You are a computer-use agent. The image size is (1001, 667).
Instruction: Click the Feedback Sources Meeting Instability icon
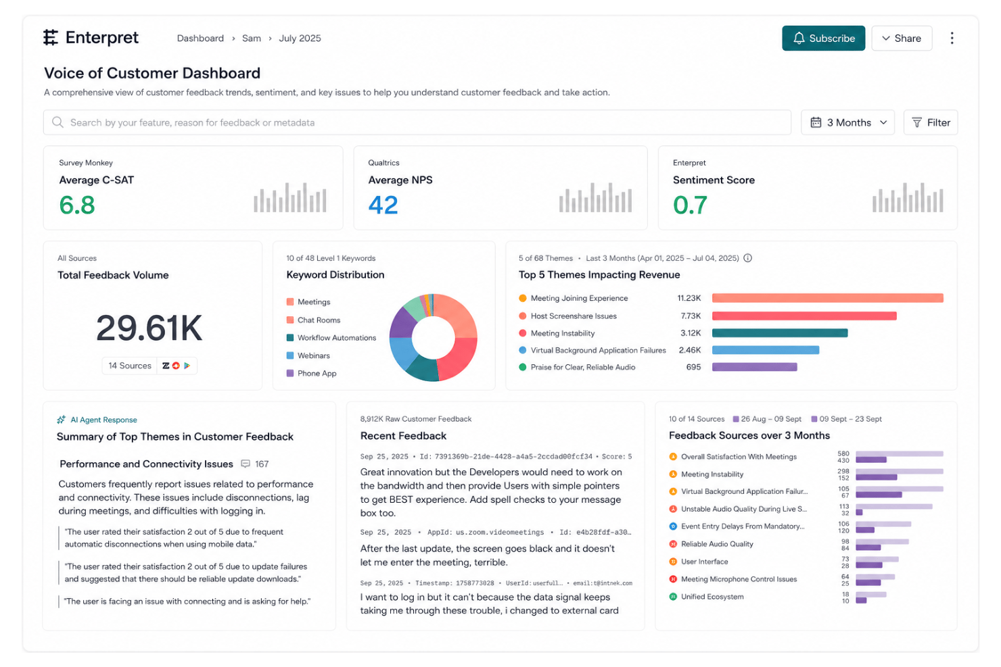tap(673, 474)
